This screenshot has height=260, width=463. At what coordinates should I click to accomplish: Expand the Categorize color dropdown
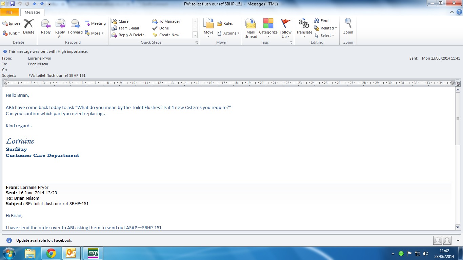(268, 36)
